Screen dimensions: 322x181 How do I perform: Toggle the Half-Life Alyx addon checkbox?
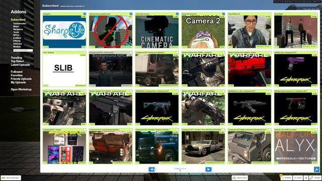(x=316, y=130)
